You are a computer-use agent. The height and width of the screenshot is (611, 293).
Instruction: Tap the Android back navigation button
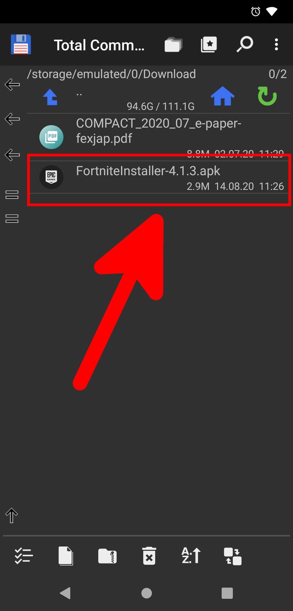click(x=65, y=593)
